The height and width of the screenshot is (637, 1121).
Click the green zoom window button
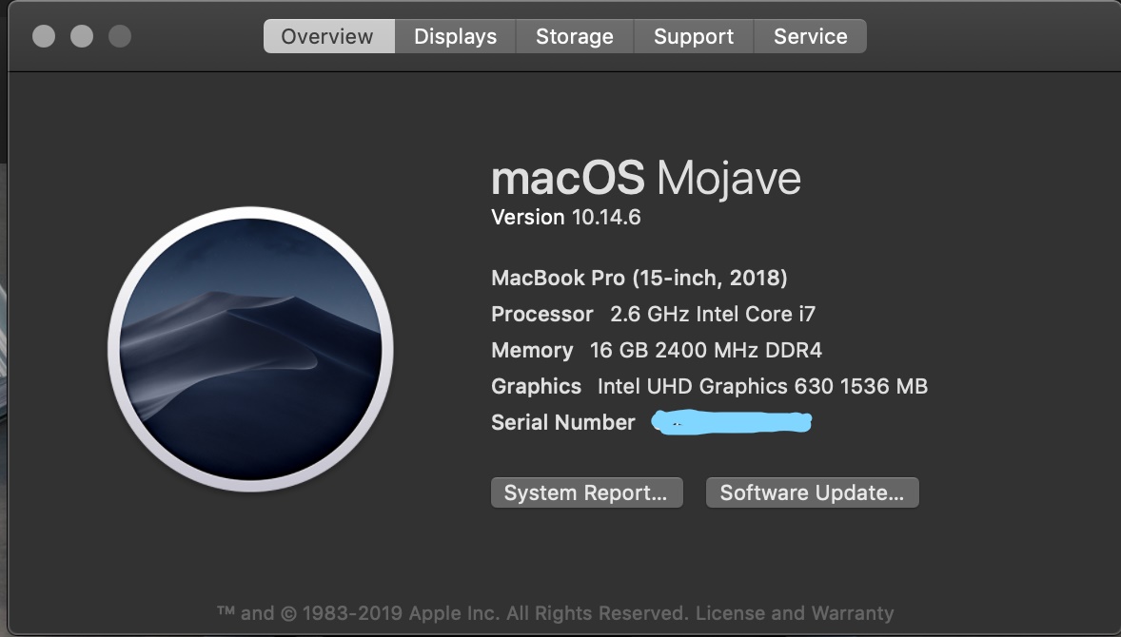(x=120, y=36)
